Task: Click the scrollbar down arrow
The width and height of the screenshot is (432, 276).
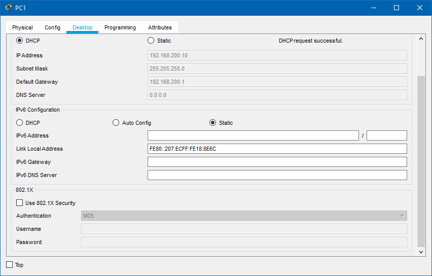Action: pos(421,252)
